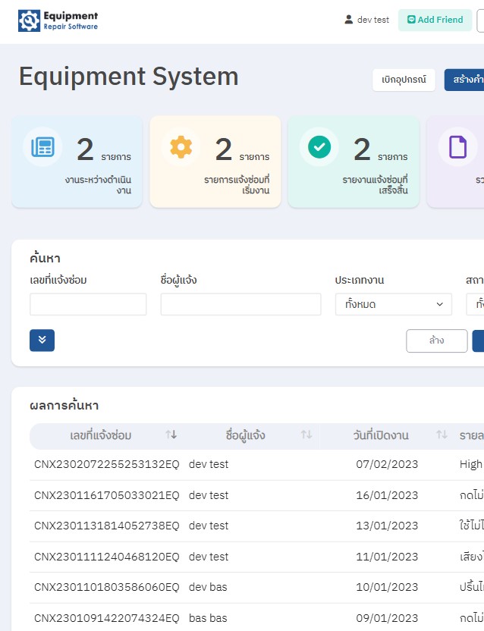Focus the ชื่อผู้แจ้ง input field
Screen dimensions: 484x631
coord(240,304)
